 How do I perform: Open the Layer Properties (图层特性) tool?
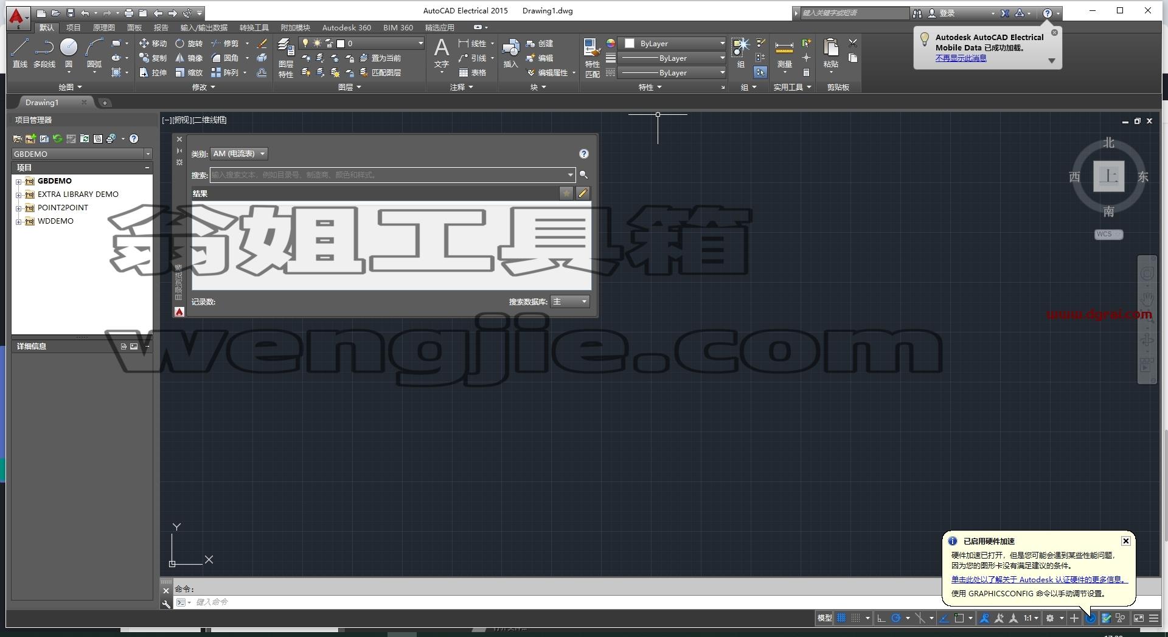click(x=286, y=58)
